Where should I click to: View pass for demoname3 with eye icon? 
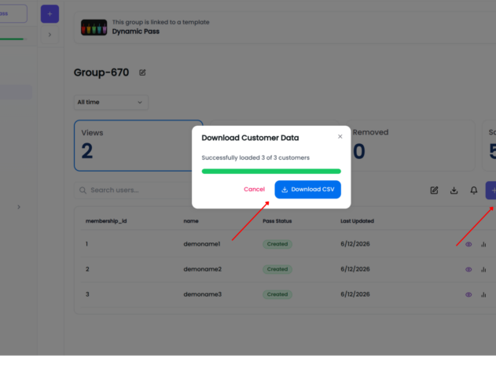468,294
